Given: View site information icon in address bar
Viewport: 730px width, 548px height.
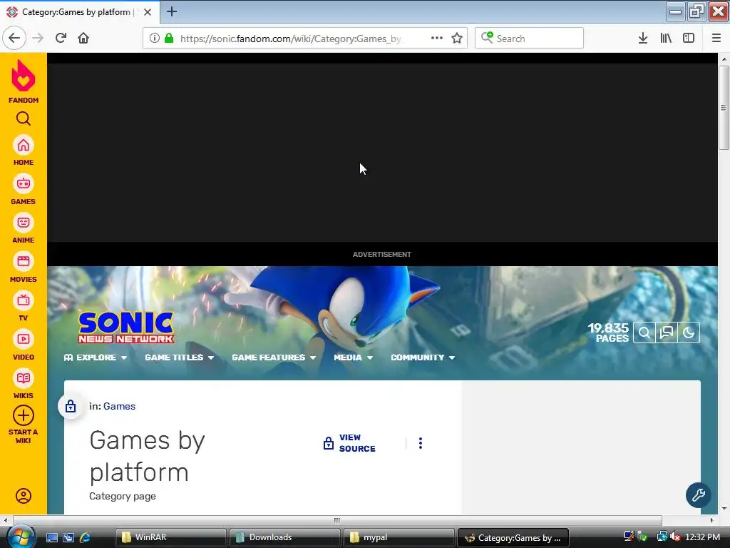Looking at the screenshot, I should click(x=154, y=39).
